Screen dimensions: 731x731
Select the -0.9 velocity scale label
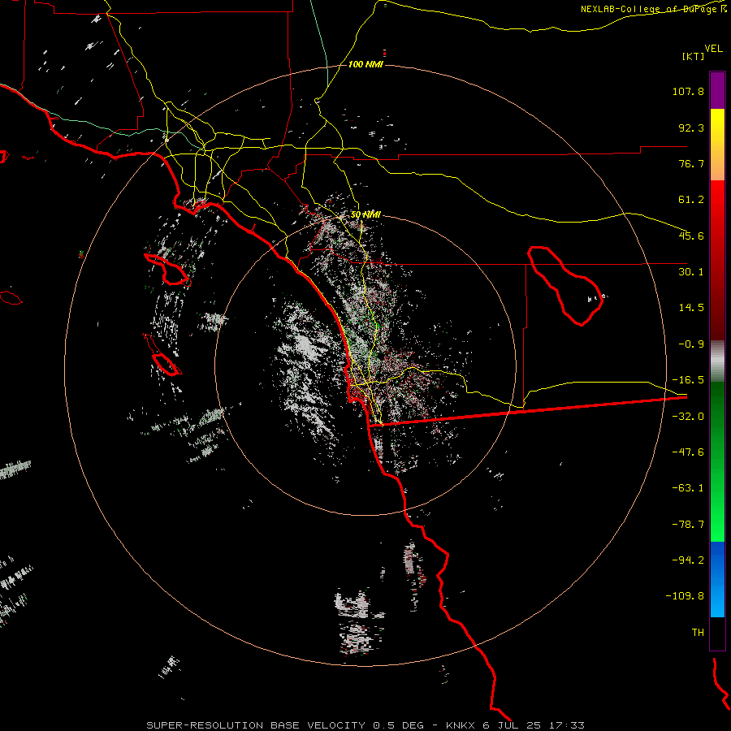(691, 344)
